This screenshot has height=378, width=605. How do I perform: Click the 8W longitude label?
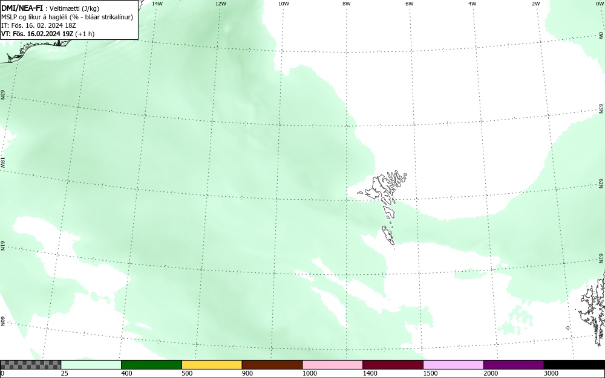[347, 4]
